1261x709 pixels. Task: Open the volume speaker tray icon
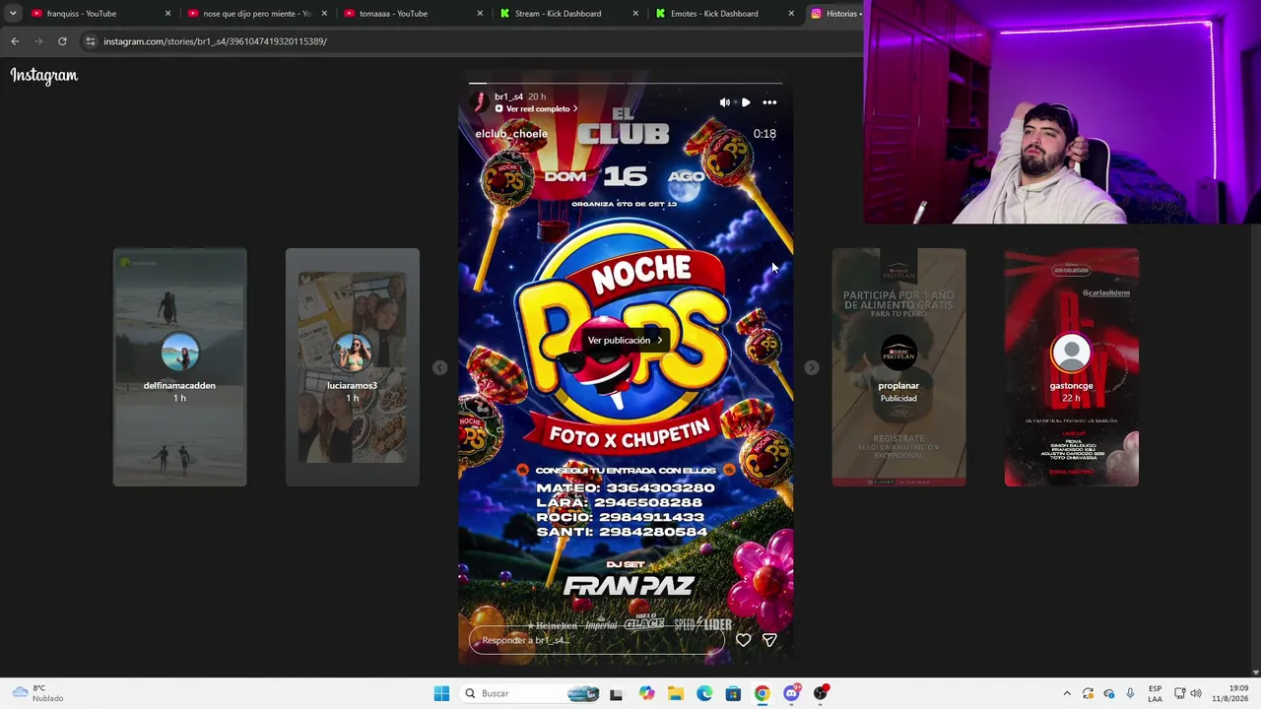(1196, 693)
